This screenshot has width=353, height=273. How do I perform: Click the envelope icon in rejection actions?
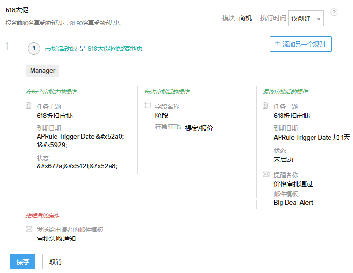(x=29, y=229)
